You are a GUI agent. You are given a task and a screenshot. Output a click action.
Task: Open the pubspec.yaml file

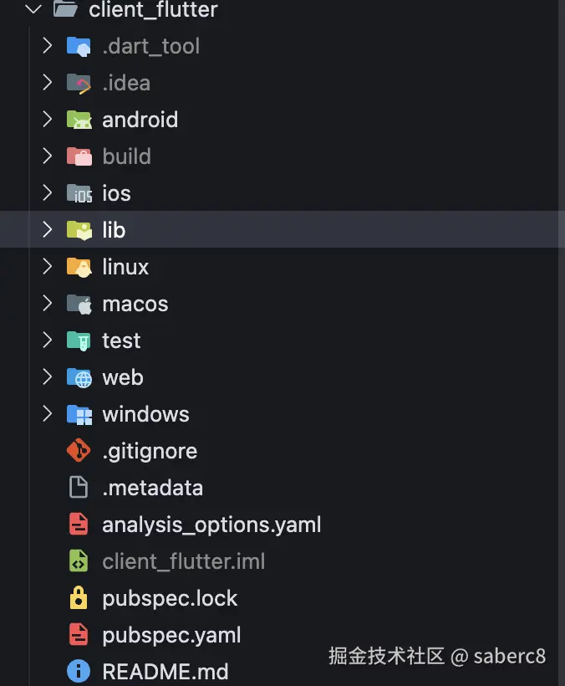pyautogui.click(x=171, y=635)
